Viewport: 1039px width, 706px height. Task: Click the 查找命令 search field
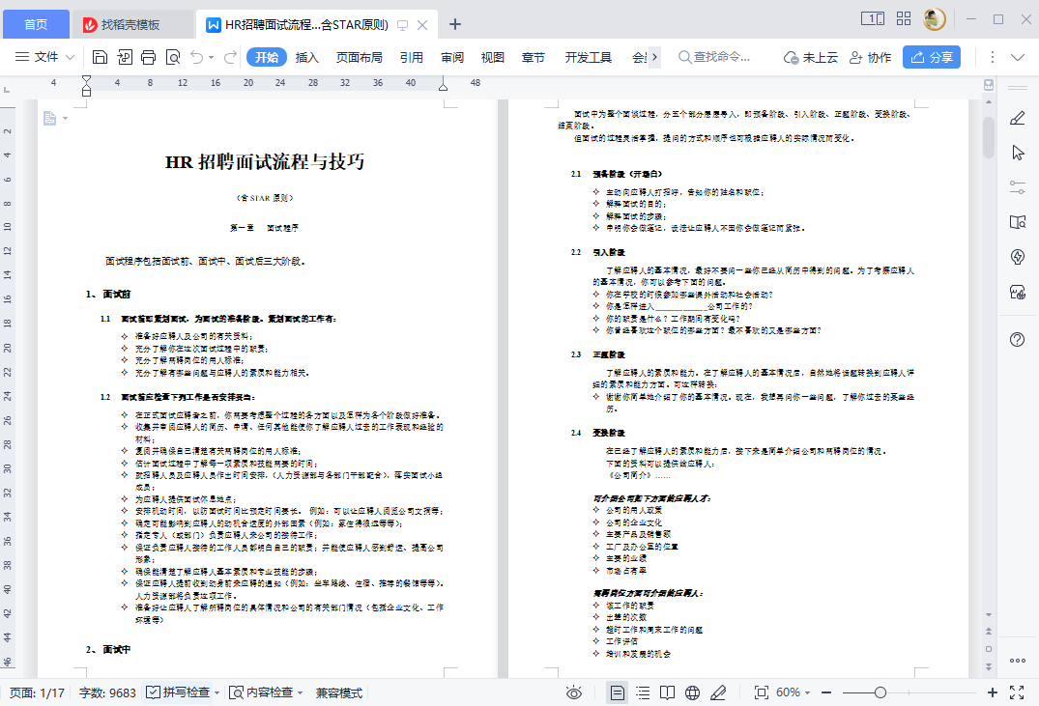(x=715, y=58)
